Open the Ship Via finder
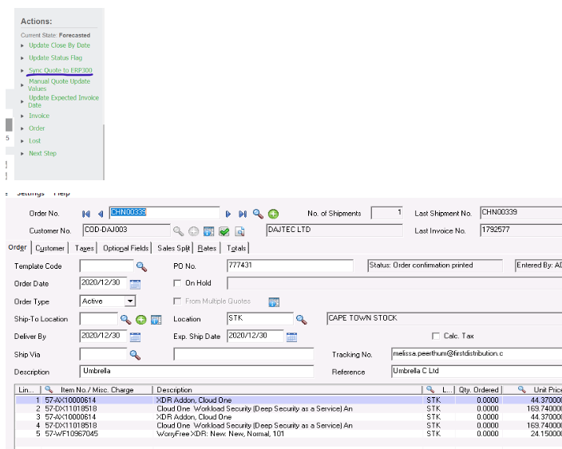Viewport: 562px width, 449px height. (x=135, y=354)
